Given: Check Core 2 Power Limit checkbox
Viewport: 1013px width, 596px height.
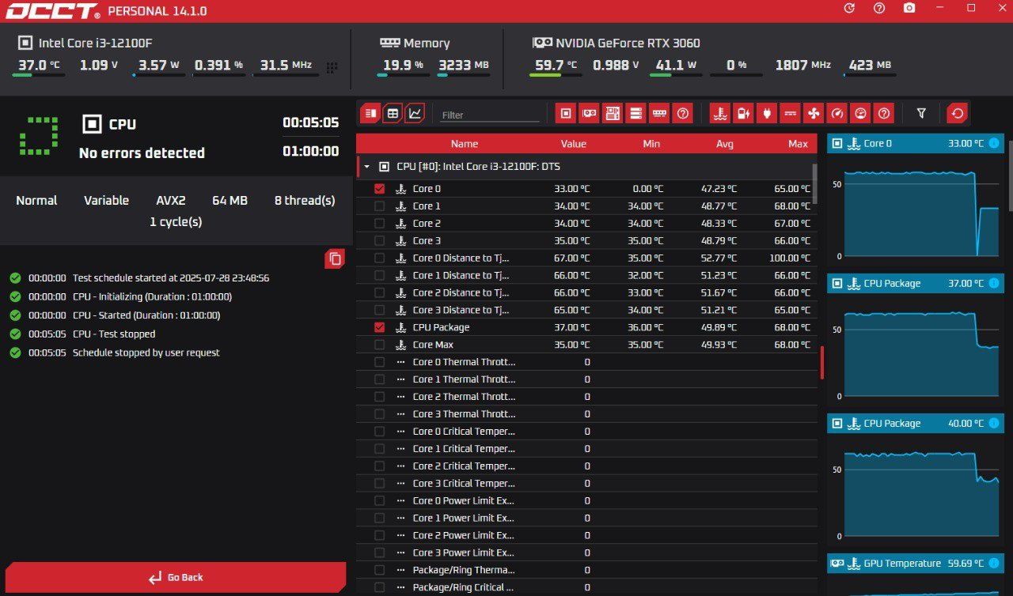Looking at the screenshot, I should click(x=379, y=535).
